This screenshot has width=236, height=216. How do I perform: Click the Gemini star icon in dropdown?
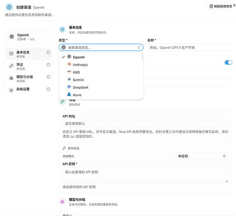point(69,79)
